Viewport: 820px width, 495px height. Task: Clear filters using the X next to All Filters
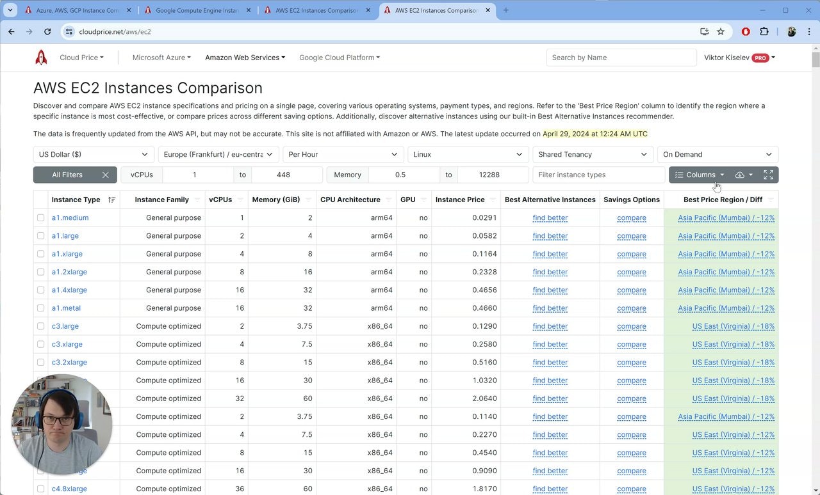coord(106,175)
